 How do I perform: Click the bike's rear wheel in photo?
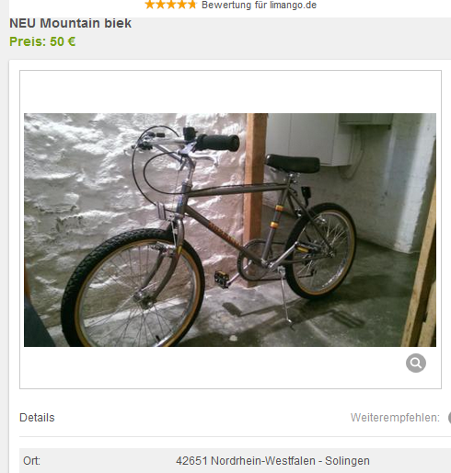[x=320, y=250]
